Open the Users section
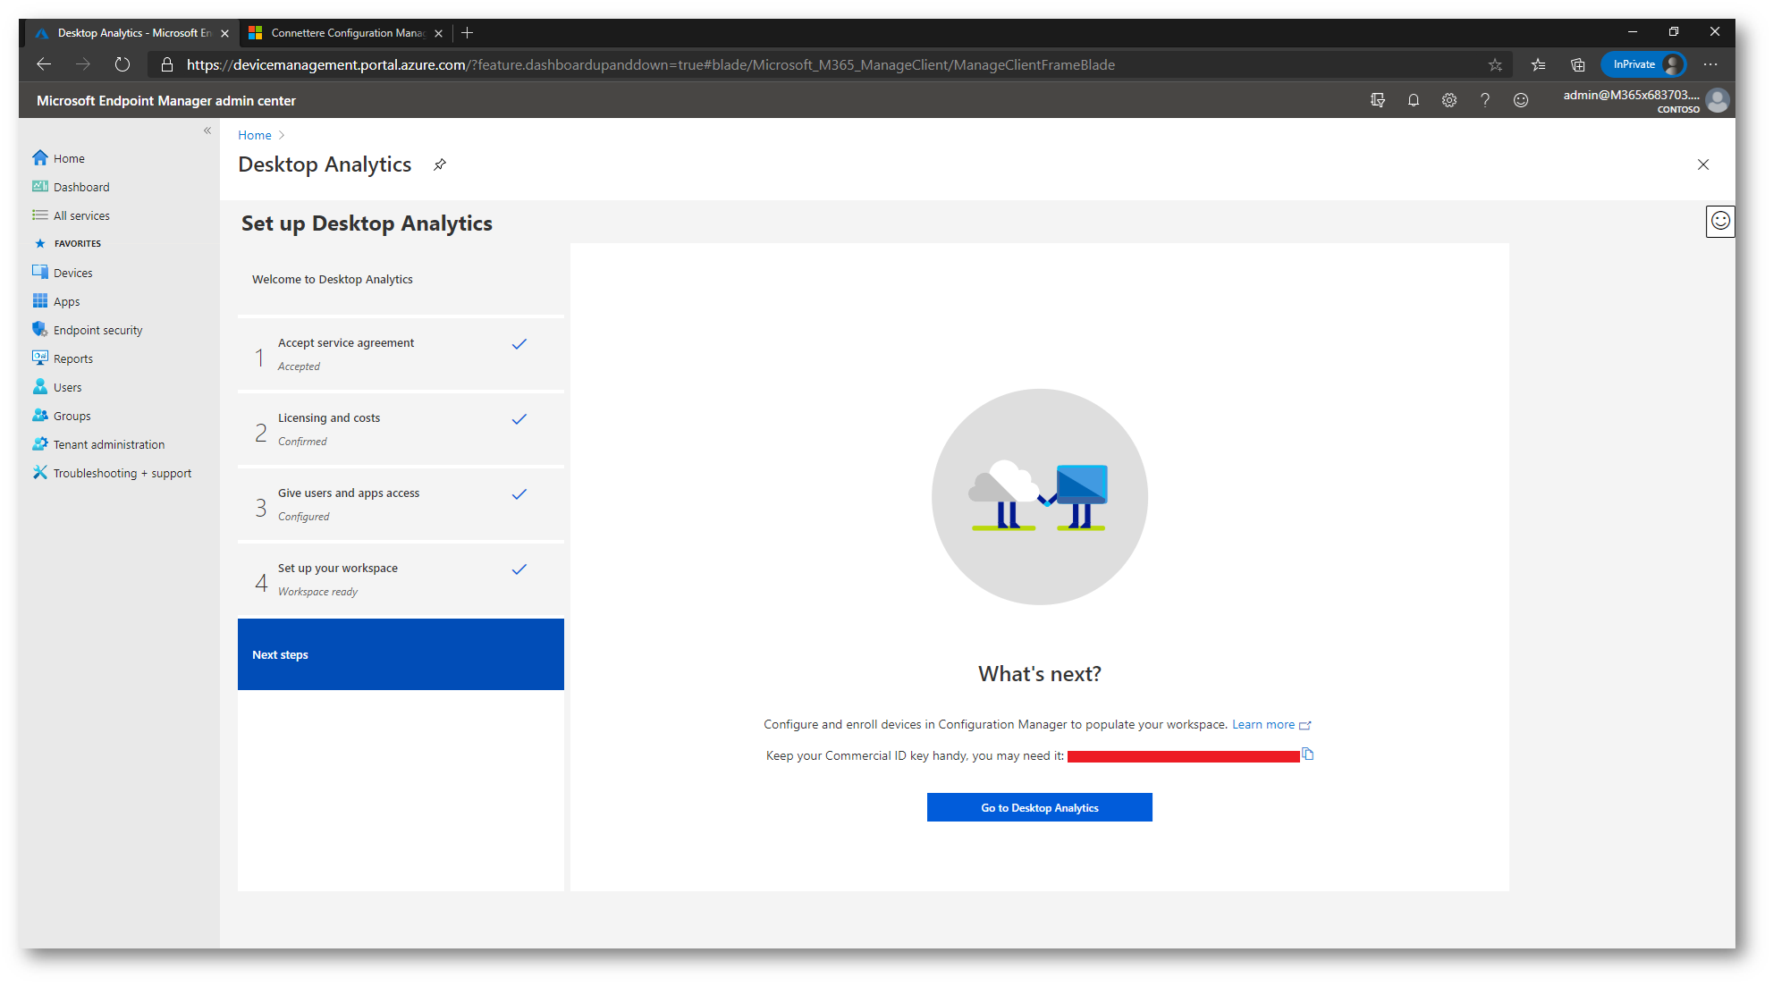1773x986 pixels. (x=67, y=387)
